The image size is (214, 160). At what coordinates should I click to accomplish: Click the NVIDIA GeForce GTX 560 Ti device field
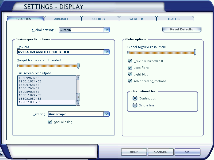coord(61,52)
